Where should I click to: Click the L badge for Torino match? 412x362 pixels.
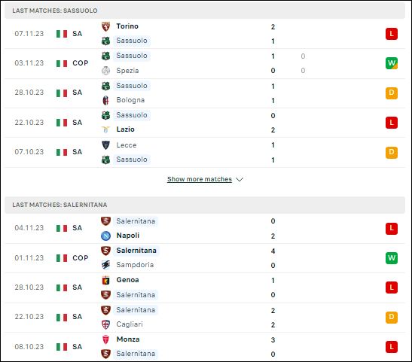(392, 34)
